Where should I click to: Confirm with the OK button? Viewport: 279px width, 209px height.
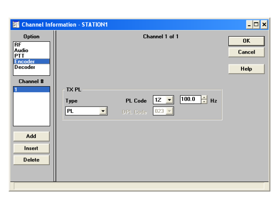click(246, 41)
